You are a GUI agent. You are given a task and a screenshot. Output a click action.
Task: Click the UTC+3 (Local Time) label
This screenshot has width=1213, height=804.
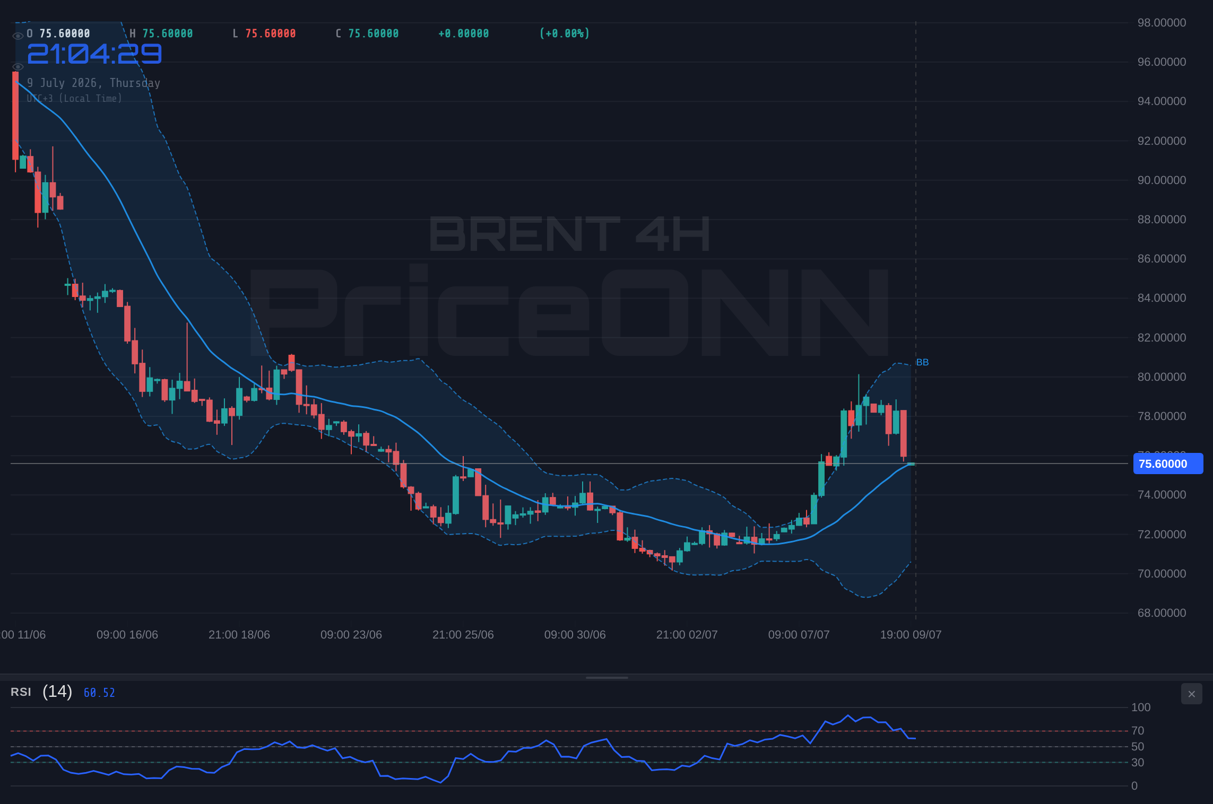74,98
